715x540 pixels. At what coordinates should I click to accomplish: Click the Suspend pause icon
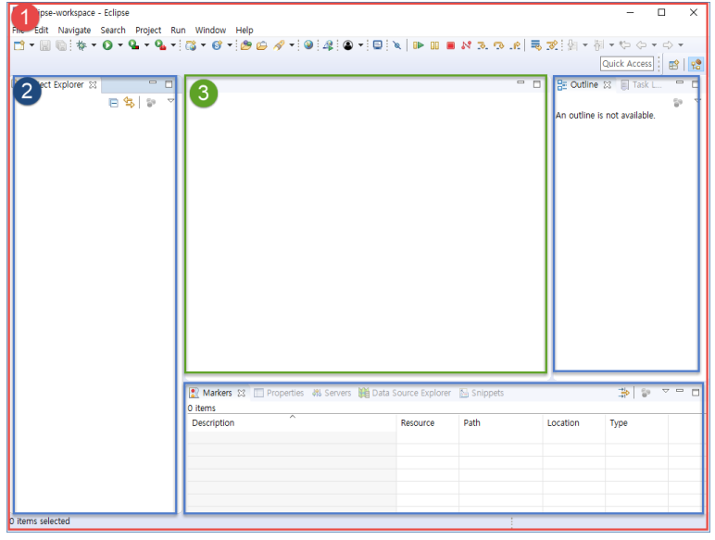click(x=434, y=45)
